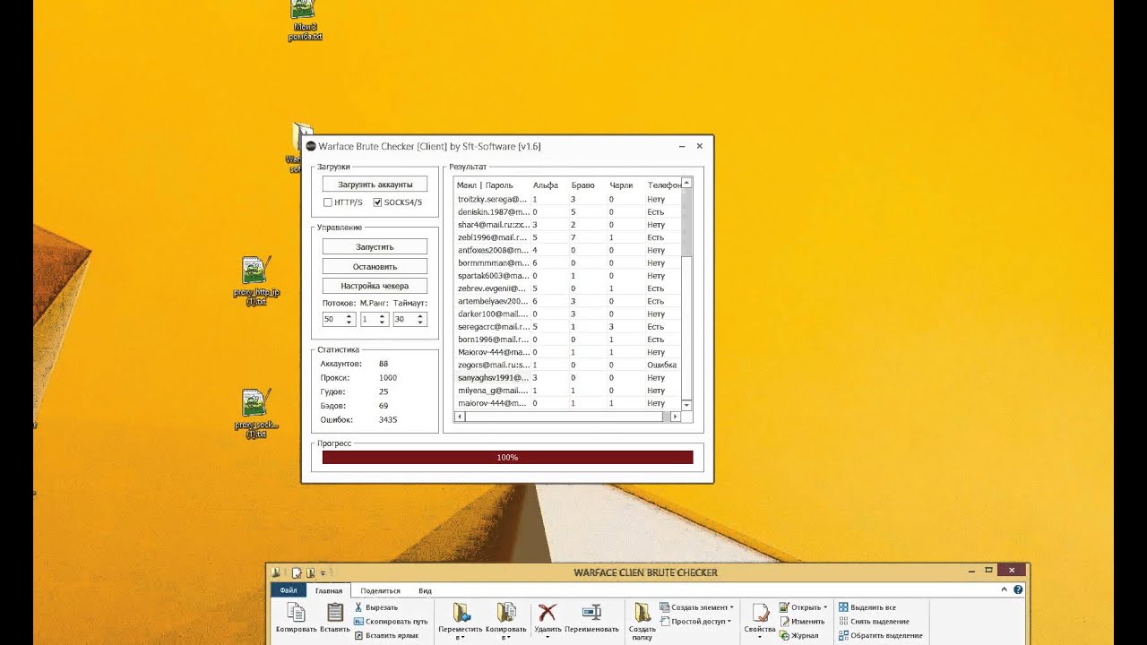Expand the Открыть dropdown in ribbon
The height and width of the screenshot is (645, 1147).
(x=824, y=607)
